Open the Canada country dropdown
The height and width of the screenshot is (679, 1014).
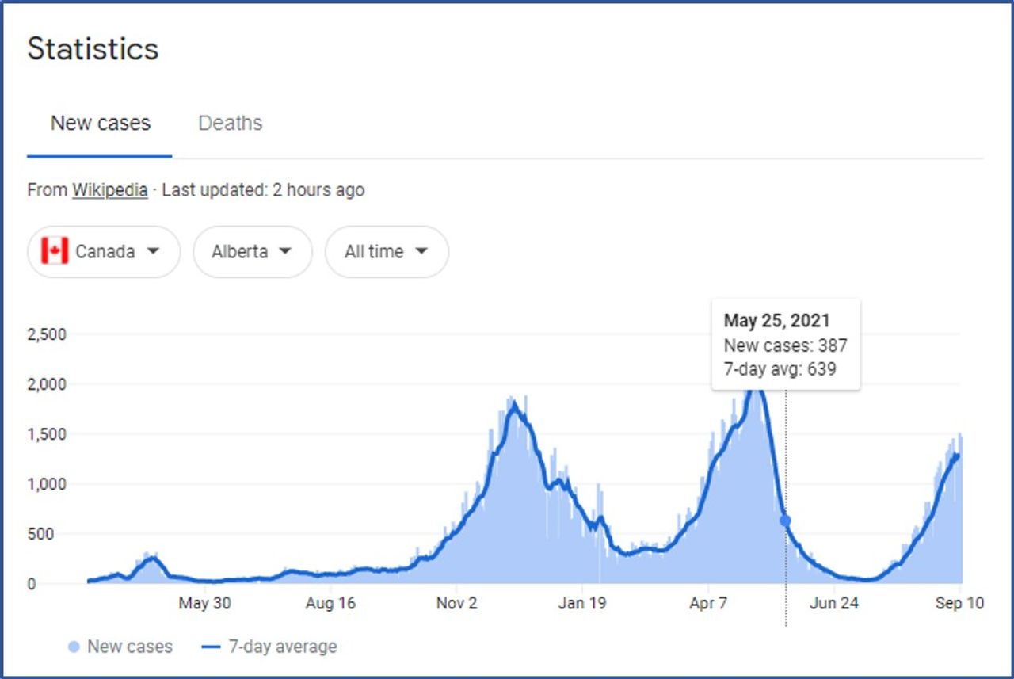pos(104,252)
